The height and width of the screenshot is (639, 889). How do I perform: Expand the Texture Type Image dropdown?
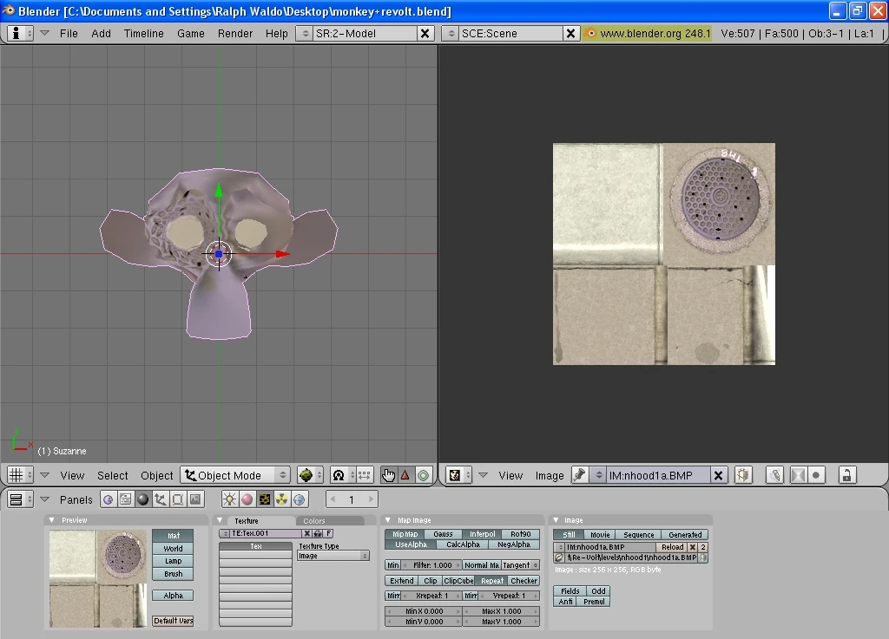point(333,556)
